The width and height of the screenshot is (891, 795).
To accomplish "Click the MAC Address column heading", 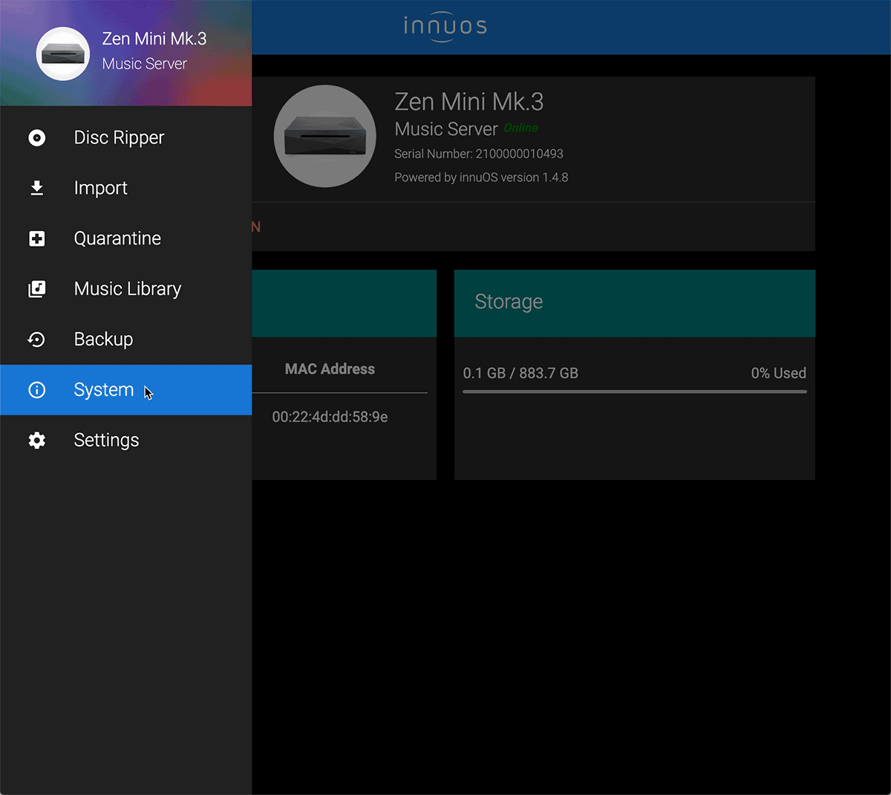I will (330, 369).
